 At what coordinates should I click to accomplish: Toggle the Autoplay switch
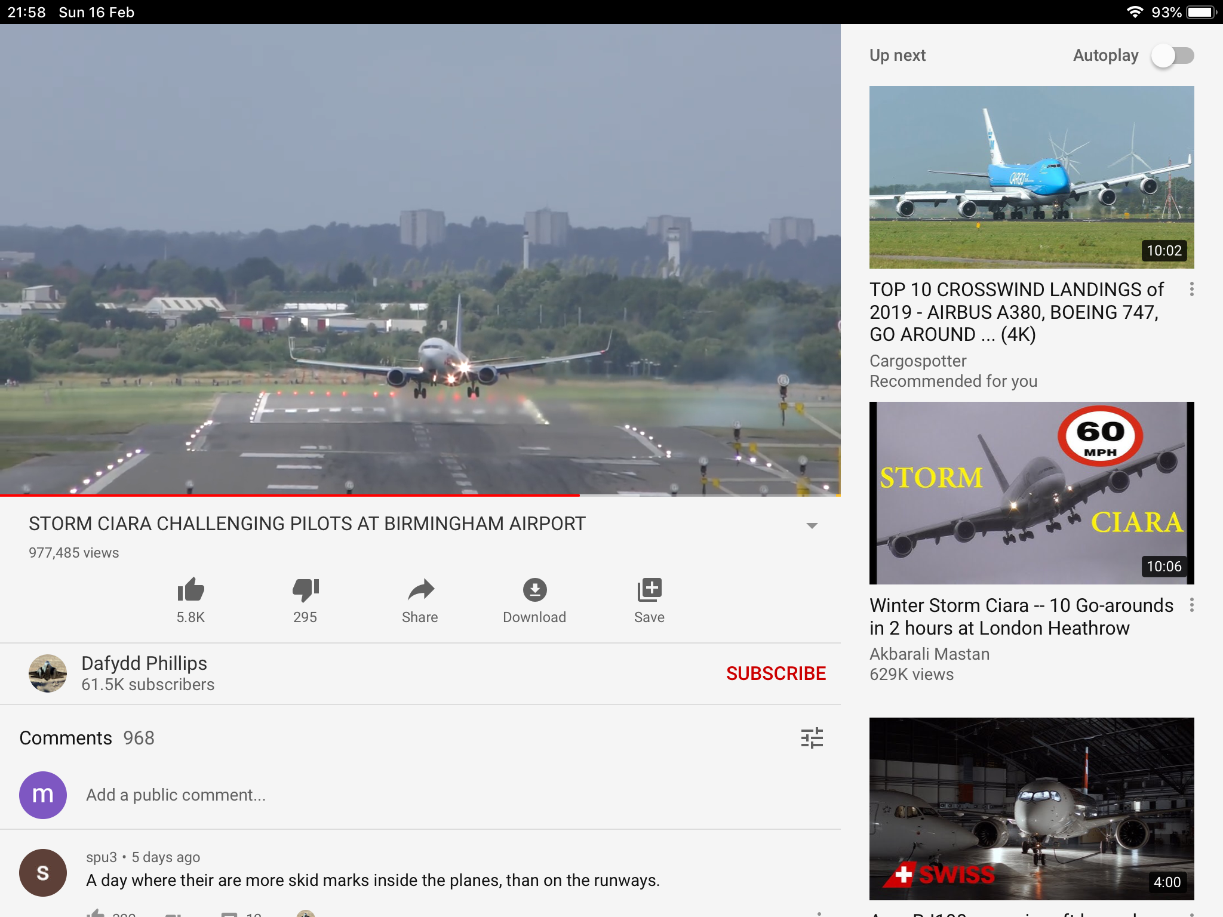coord(1173,56)
